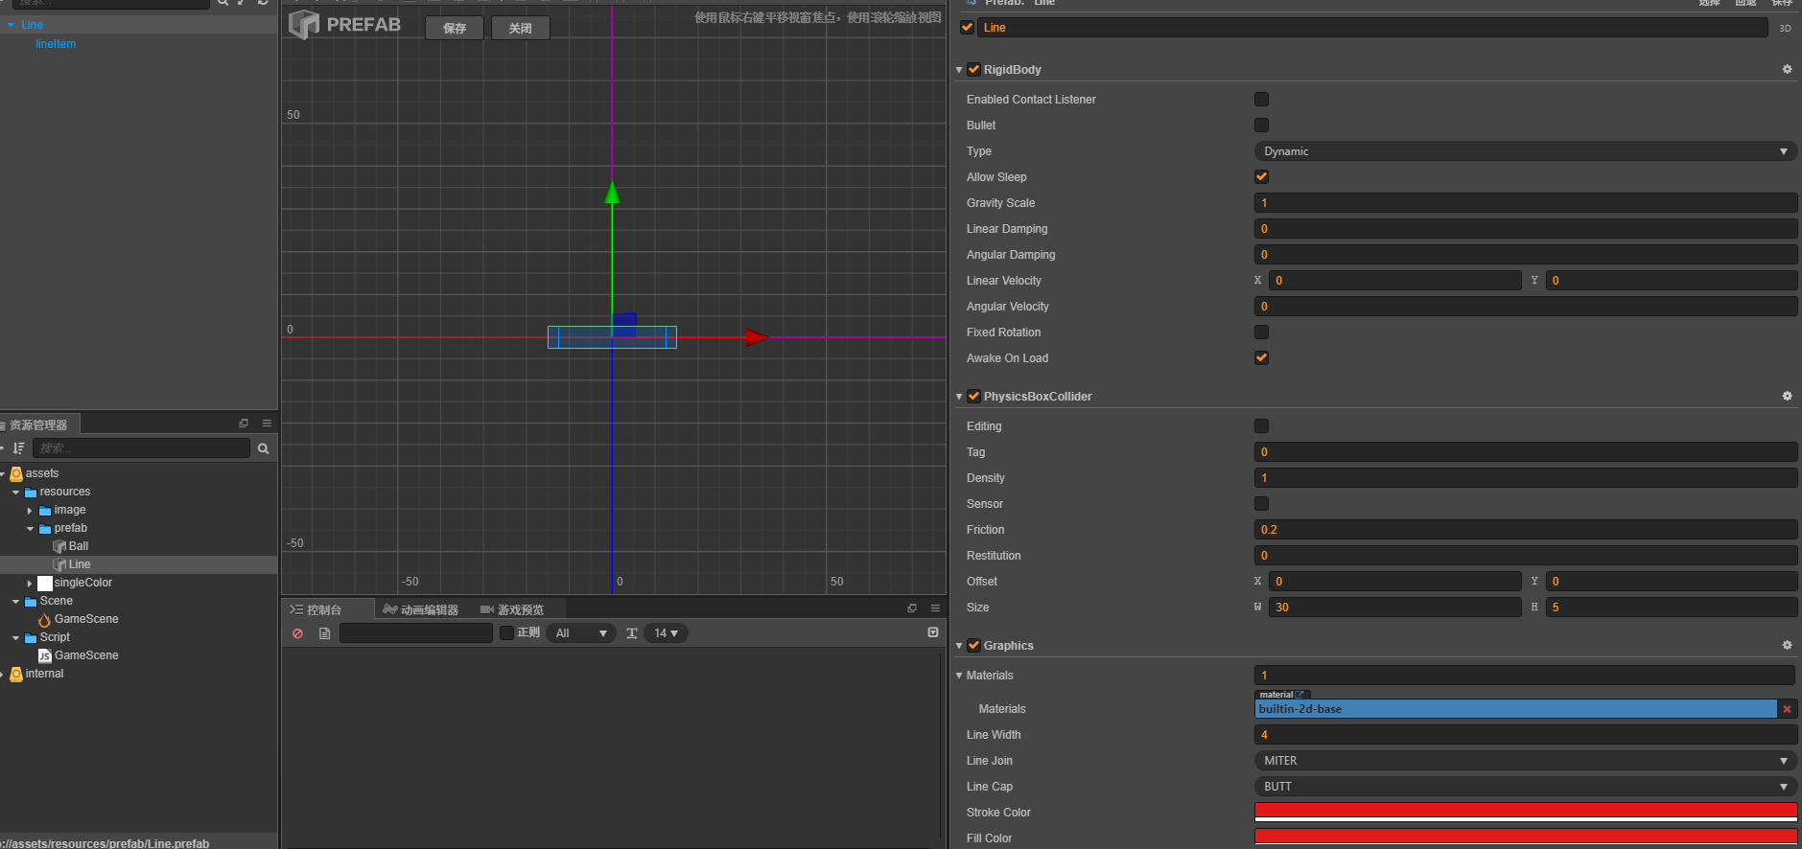
Task: Click the green Y-axis move arrow
Action: click(612, 193)
